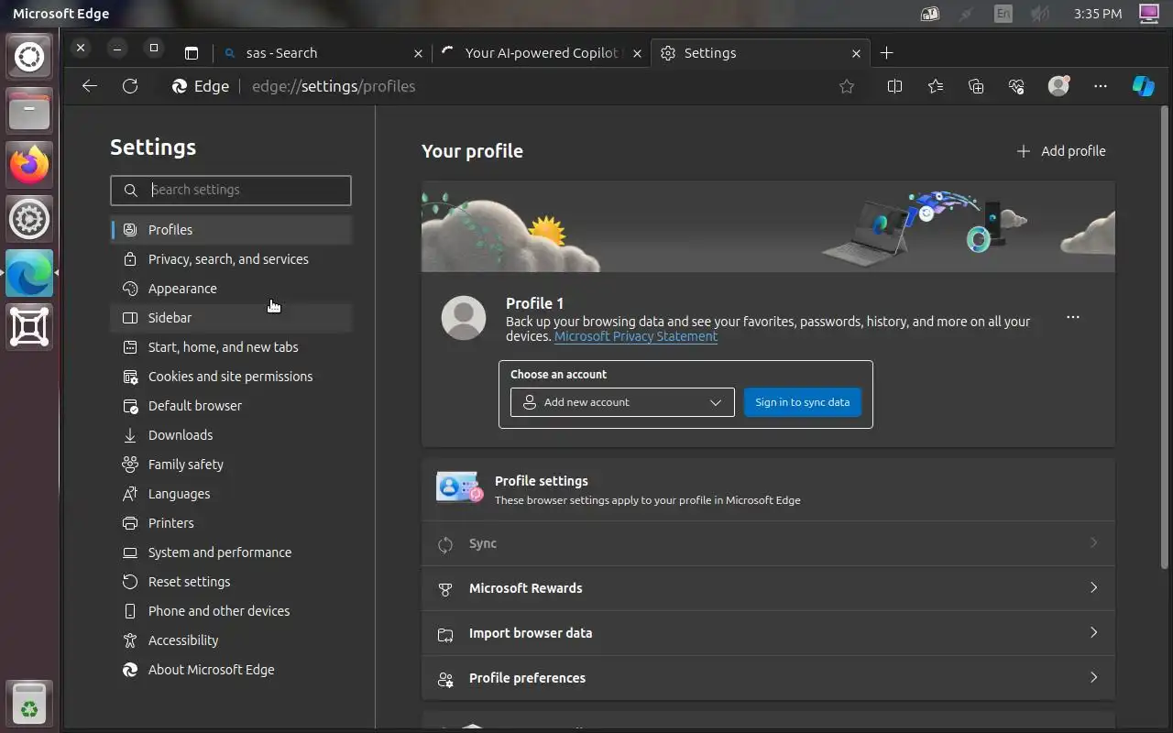Click Sign in to sync data
Screen dimensions: 1173x733
[x=803, y=402]
